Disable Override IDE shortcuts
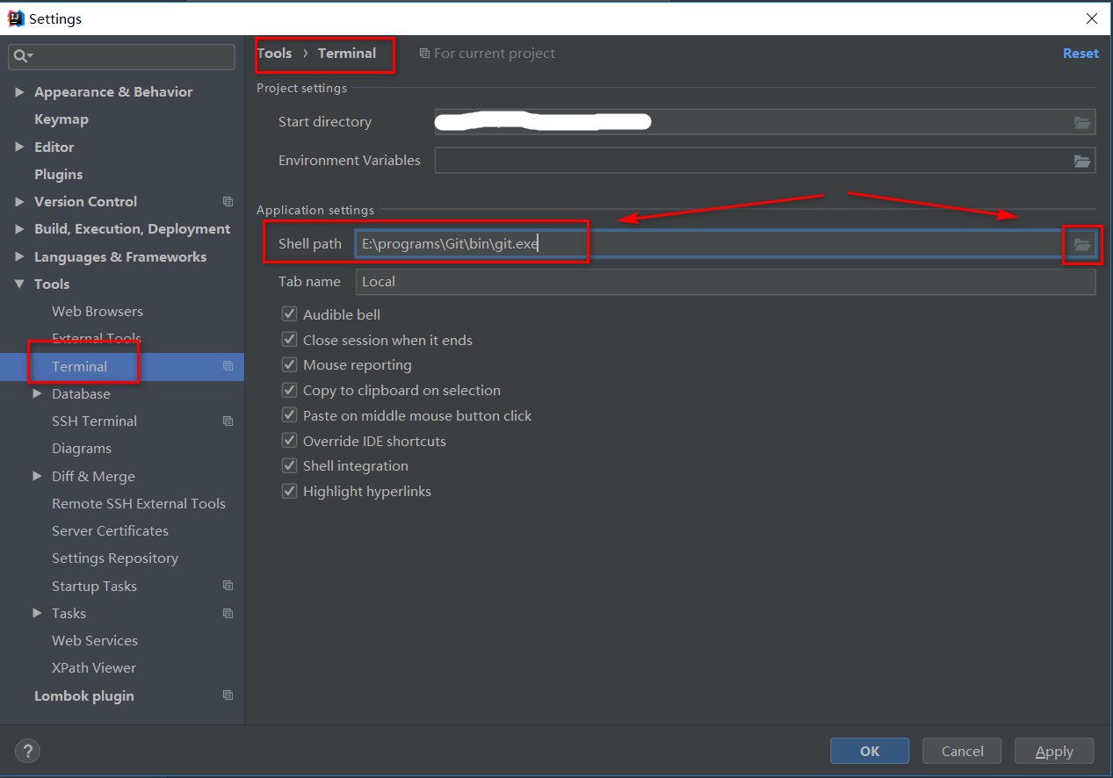 pyautogui.click(x=289, y=441)
